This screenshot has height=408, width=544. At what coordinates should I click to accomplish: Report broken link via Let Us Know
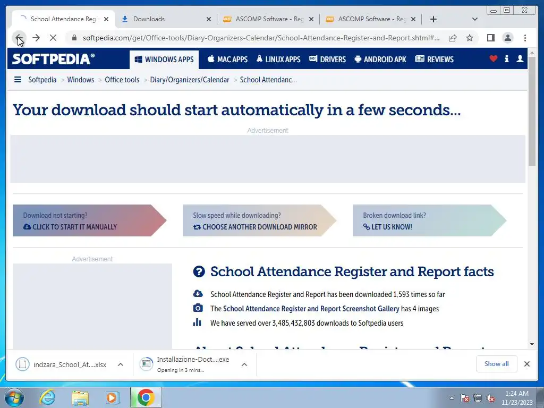429,220
